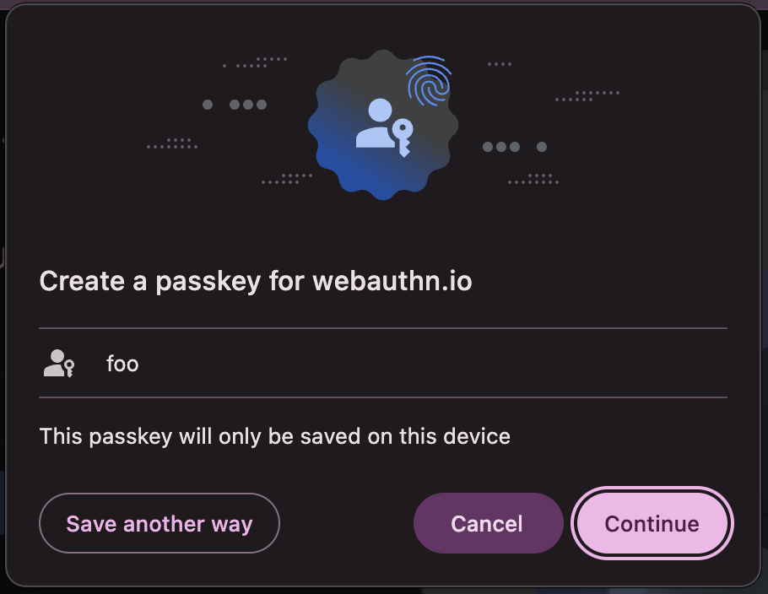This screenshot has width=768, height=594.
Task: Click the three large dots left of badge
Action: coord(248,105)
